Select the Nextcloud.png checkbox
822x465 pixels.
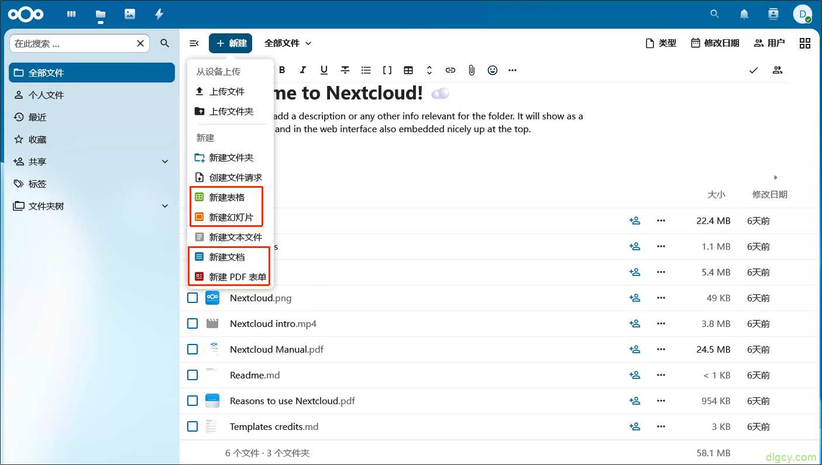coord(192,298)
